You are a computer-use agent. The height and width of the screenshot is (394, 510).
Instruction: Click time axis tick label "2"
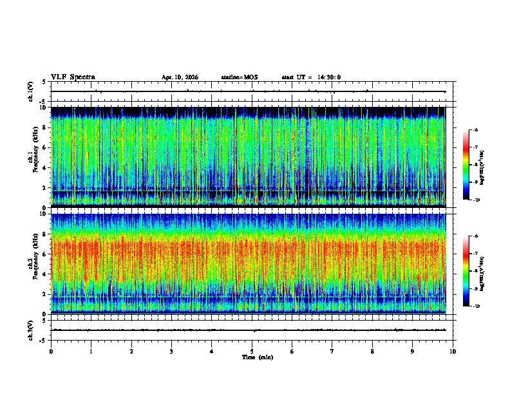click(131, 352)
